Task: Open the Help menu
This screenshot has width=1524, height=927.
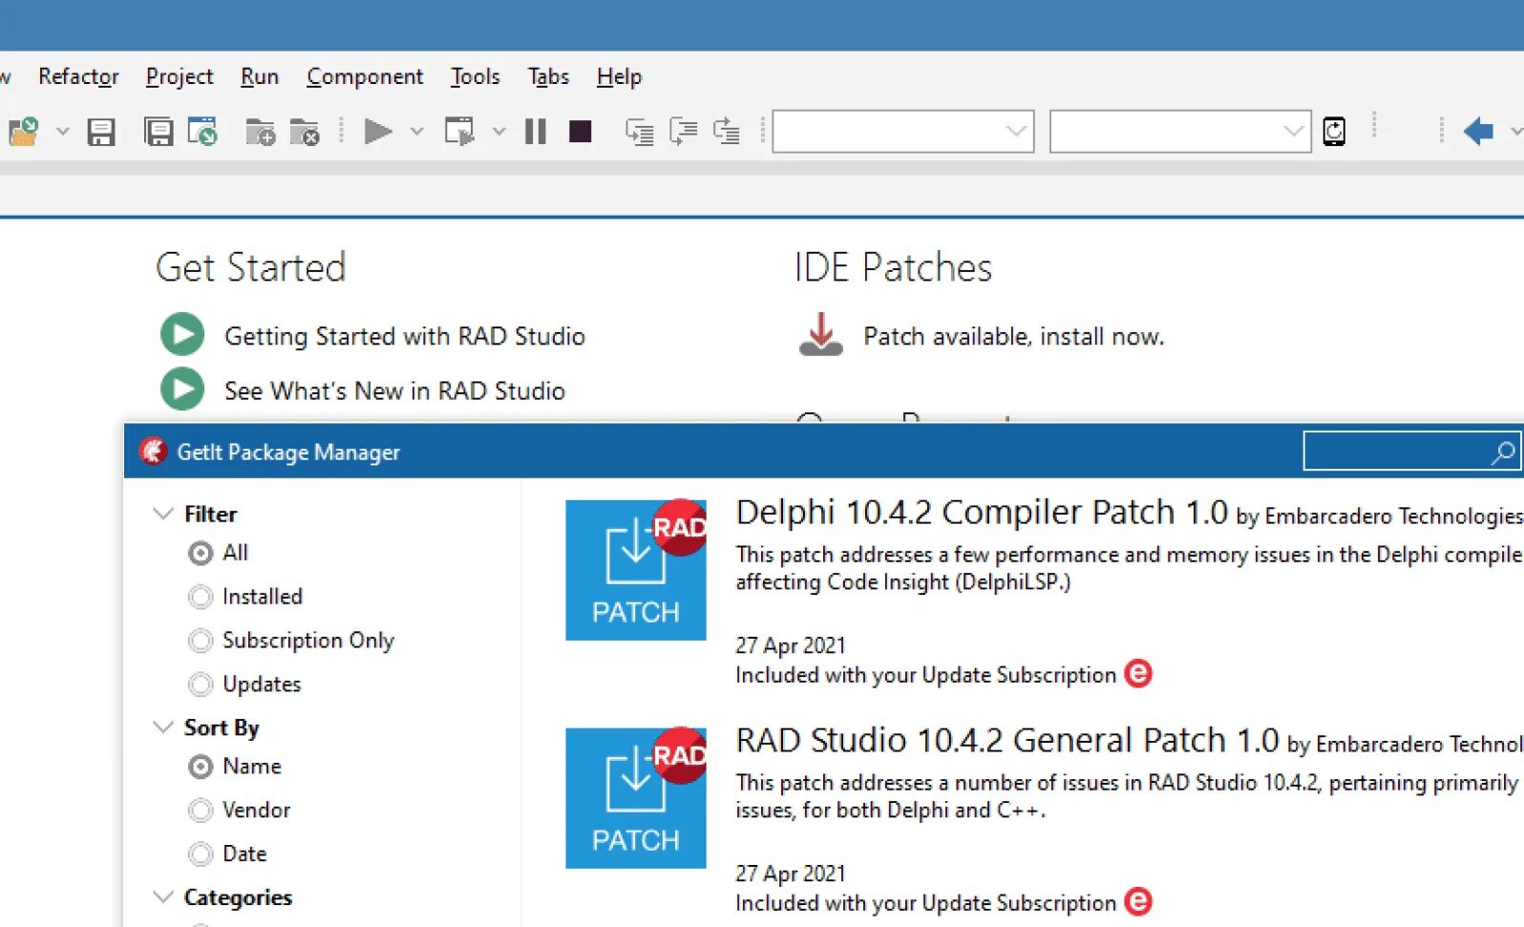Action: pos(619,76)
